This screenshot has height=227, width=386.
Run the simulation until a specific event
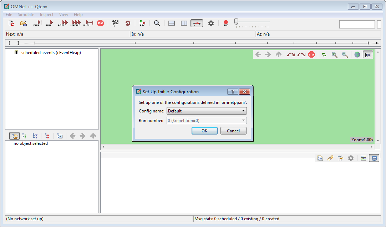88,23
